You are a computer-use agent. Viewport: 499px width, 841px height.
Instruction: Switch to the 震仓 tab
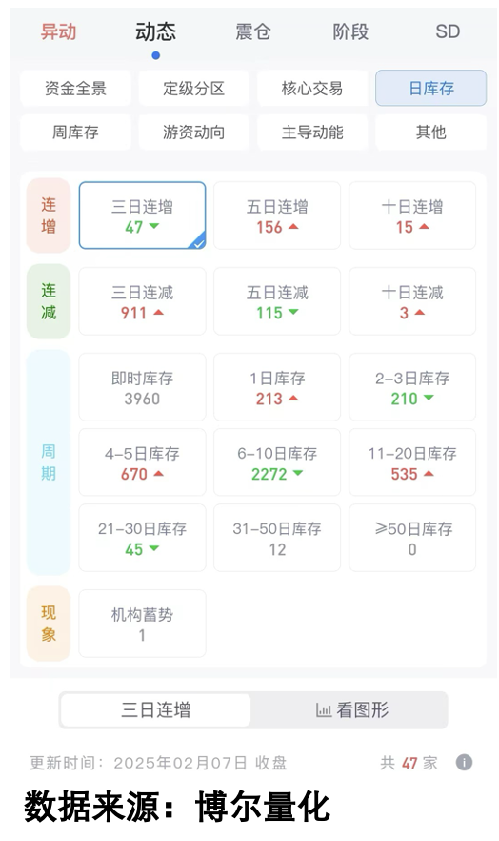[253, 31]
